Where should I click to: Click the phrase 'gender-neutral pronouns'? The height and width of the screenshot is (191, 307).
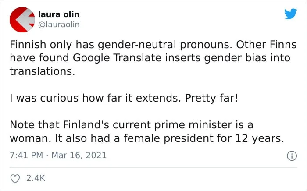[x=166, y=45]
